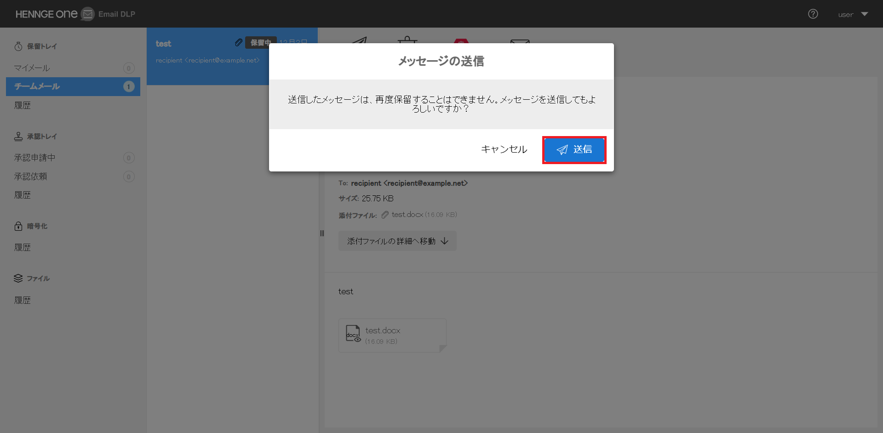Click the HENNGE One logo
Viewport: 883px width, 433px height.
point(46,14)
